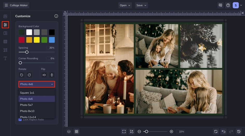This screenshot has width=245, height=136.
Task: Pick dark gray background color swatch
Action: pos(44,32)
